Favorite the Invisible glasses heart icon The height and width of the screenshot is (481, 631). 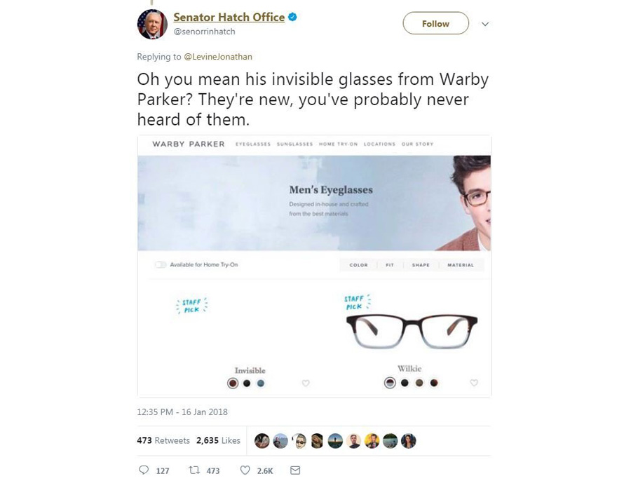pyautogui.click(x=306, y=383)
